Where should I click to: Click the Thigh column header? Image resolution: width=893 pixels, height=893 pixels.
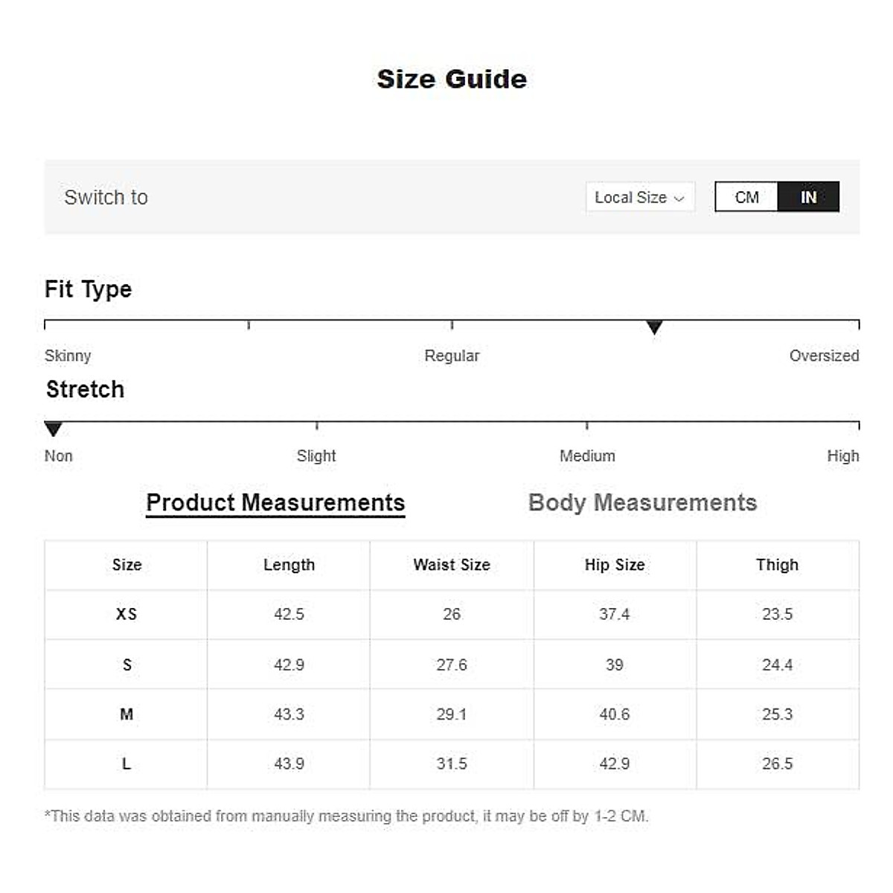(x=777, y=565)
